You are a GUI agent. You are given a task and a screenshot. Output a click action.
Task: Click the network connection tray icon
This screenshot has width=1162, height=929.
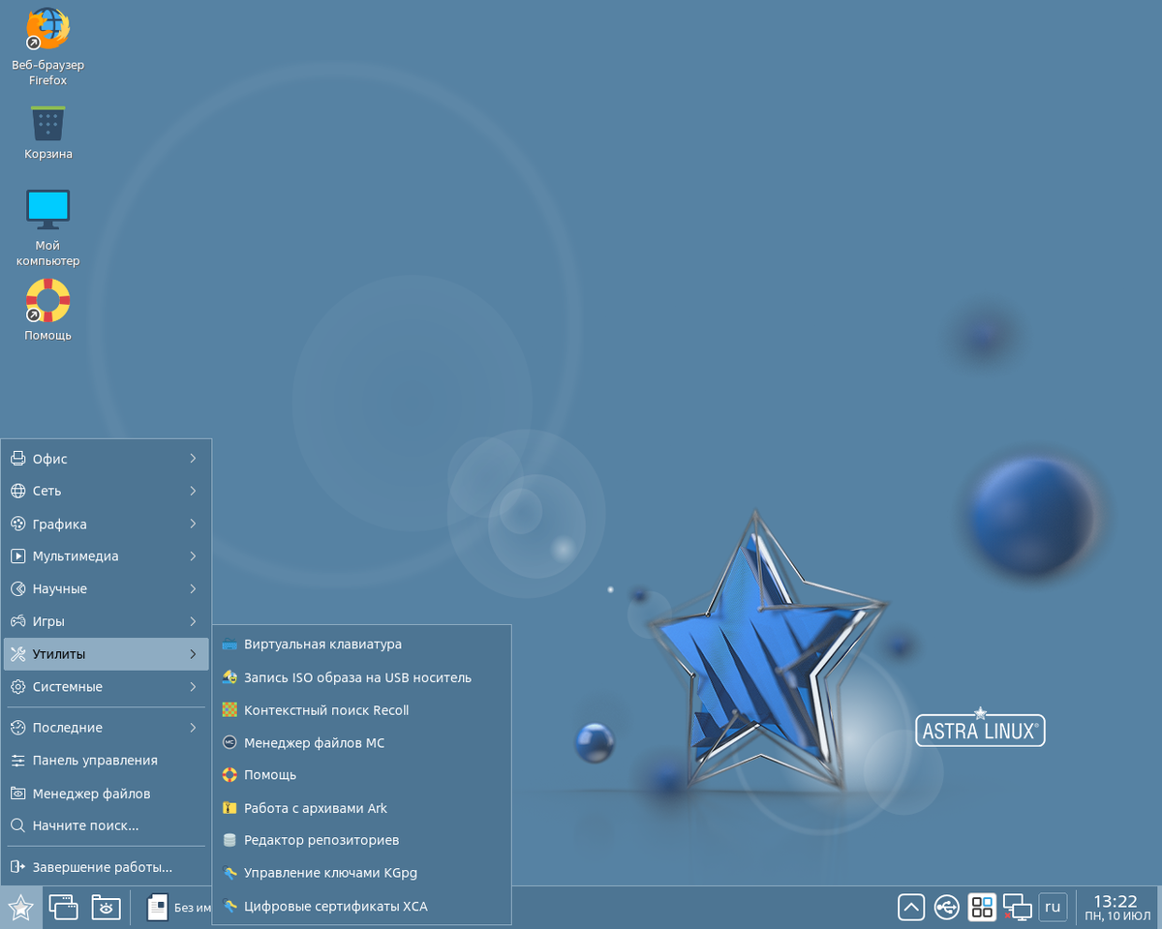pos(1017,908)
